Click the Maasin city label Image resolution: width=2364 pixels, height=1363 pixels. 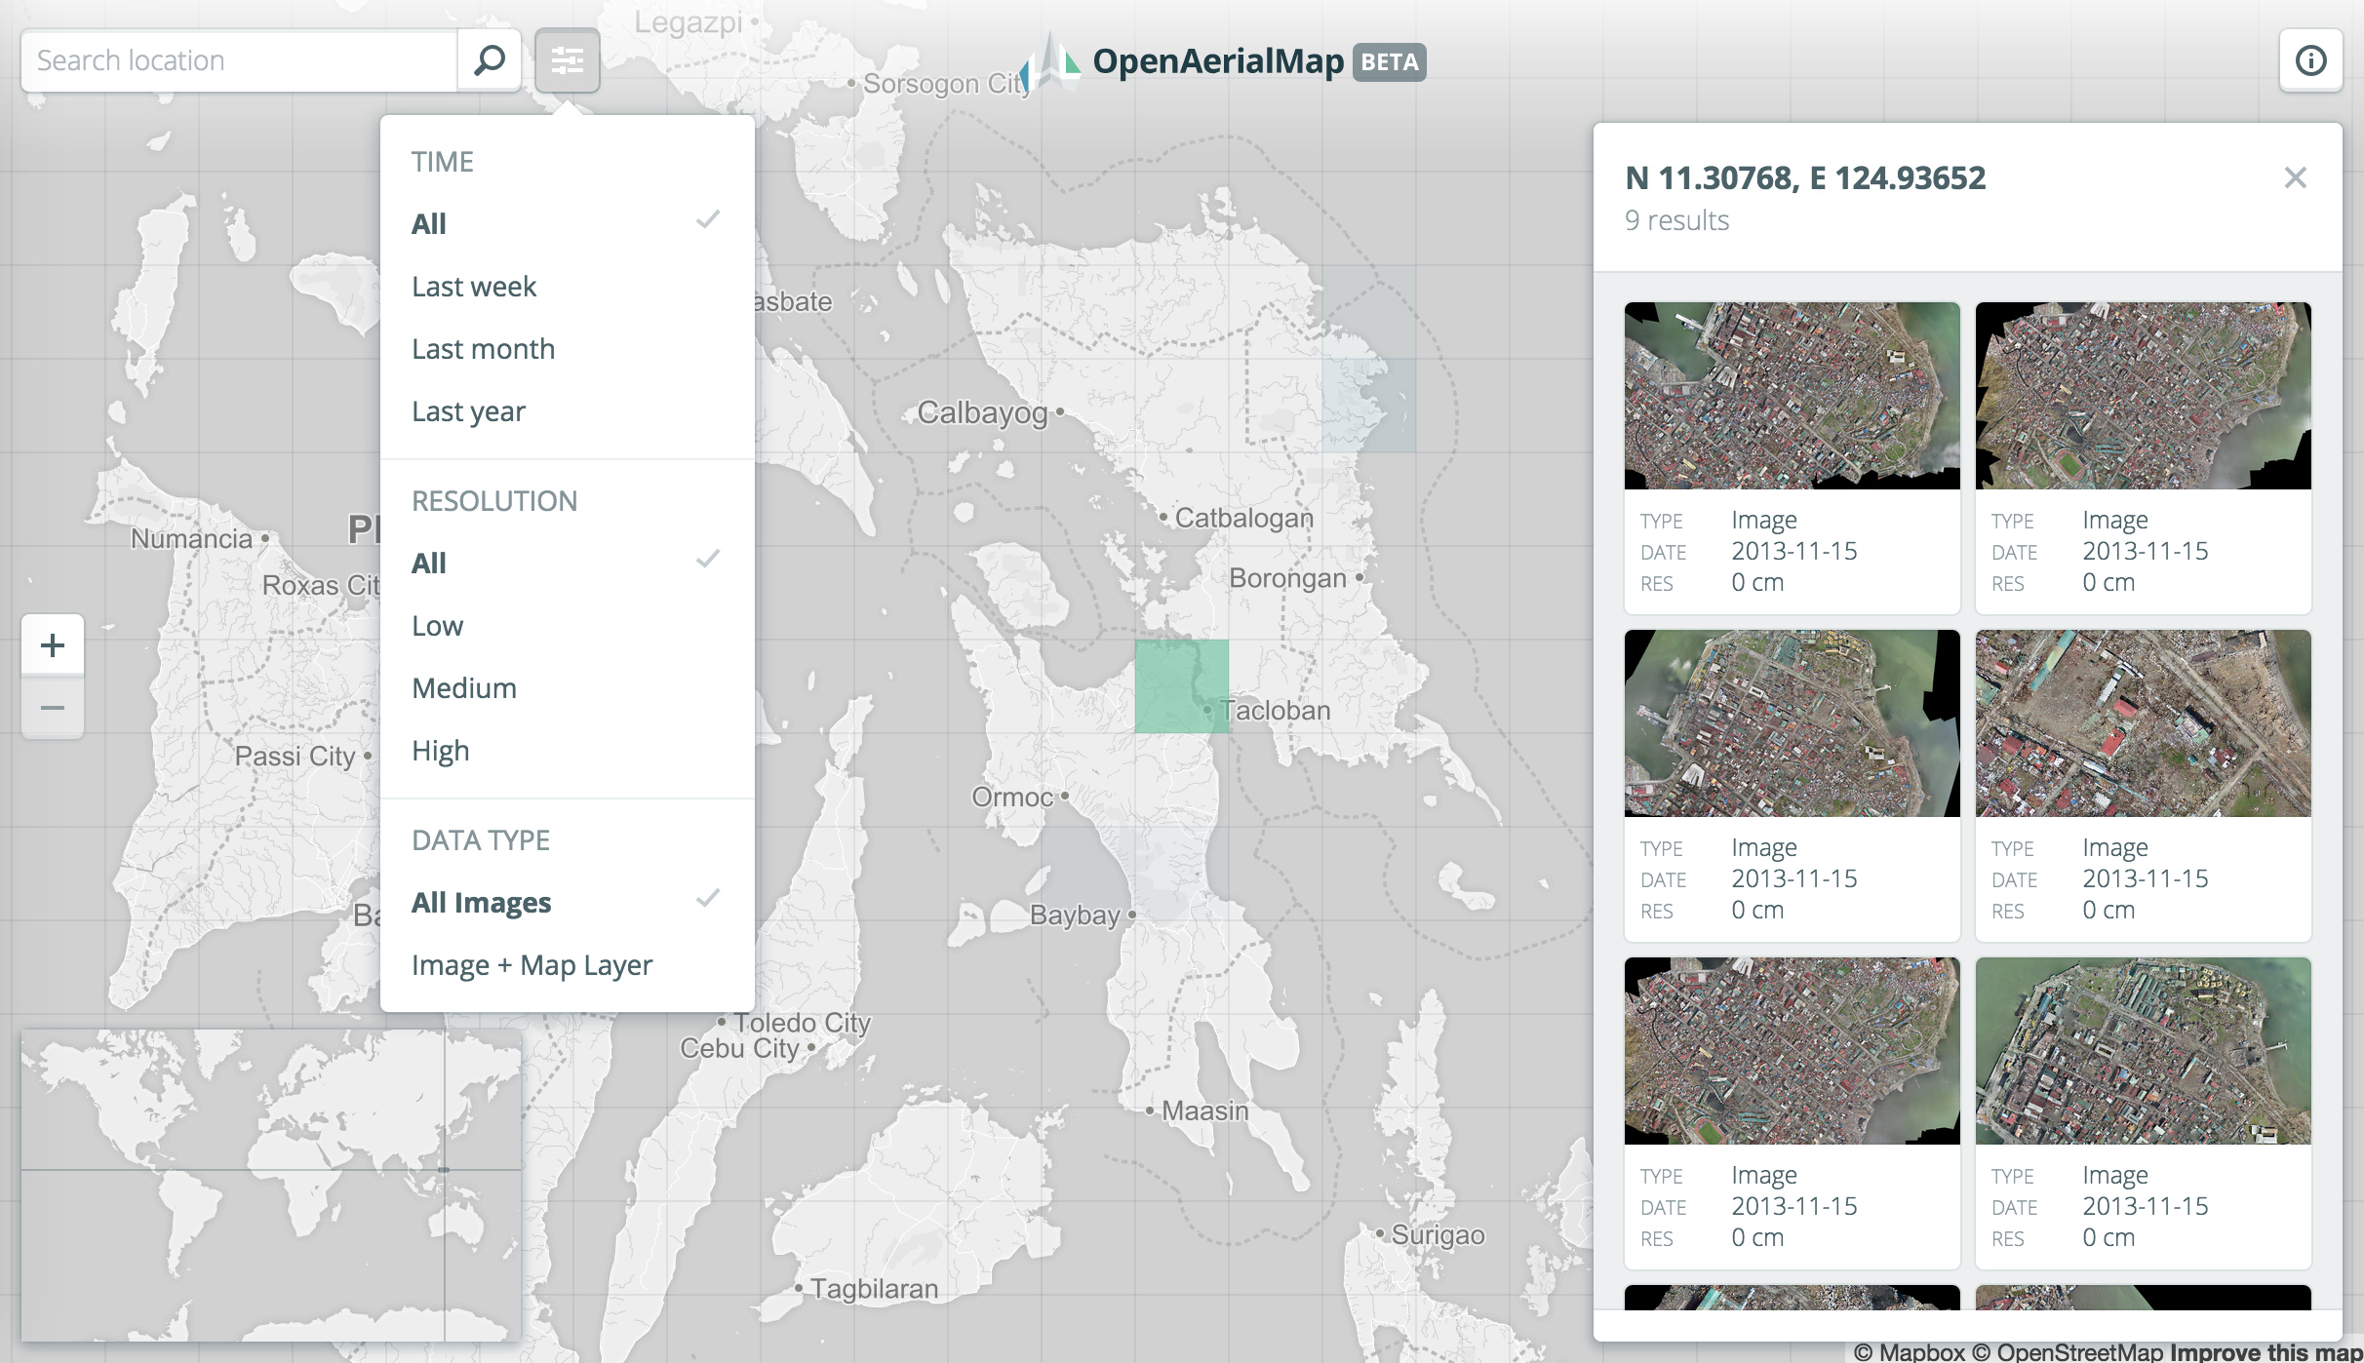(x=1204, y=1110)
